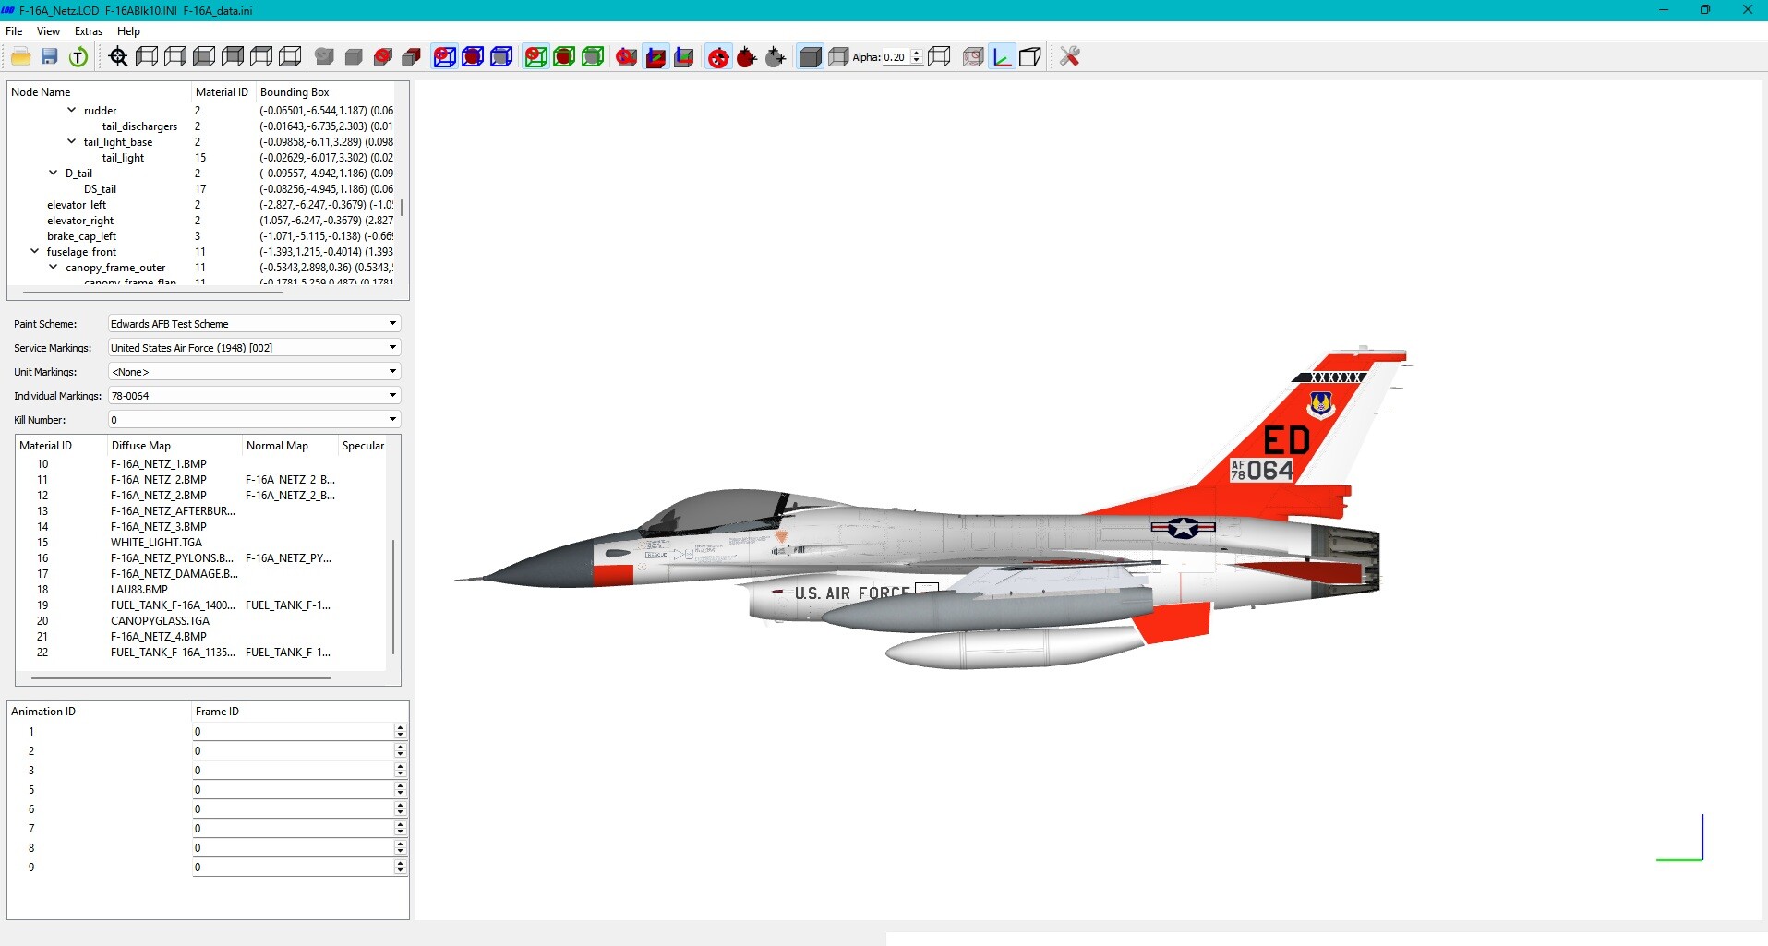Screen dimensions: 1768x946
Task: Collapse the fuselage_front tree node
Action: [35, 251]
